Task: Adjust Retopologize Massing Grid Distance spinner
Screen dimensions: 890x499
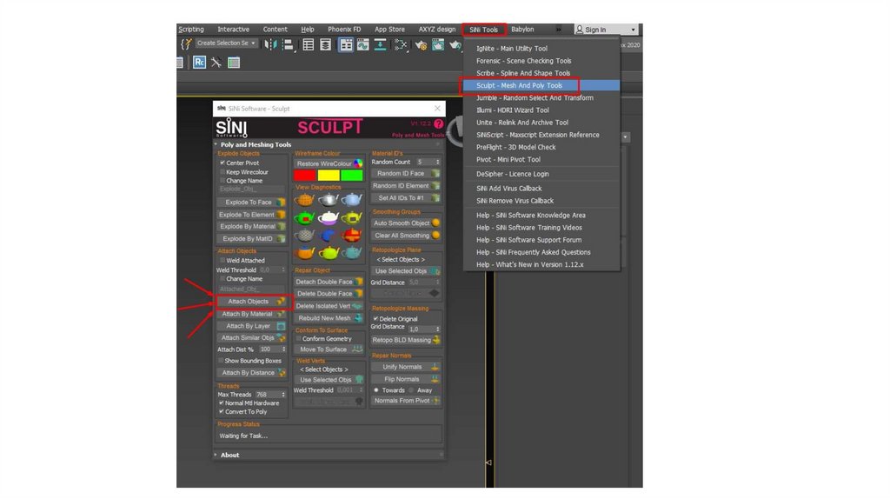Action: [x=438, y=329]
